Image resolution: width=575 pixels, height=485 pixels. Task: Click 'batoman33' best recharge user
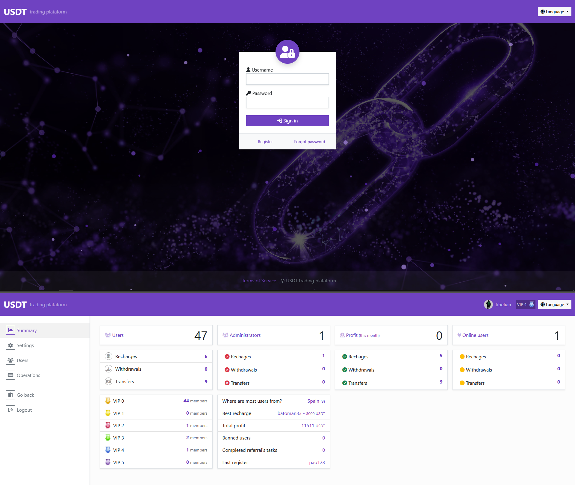(x=289, y=413)
